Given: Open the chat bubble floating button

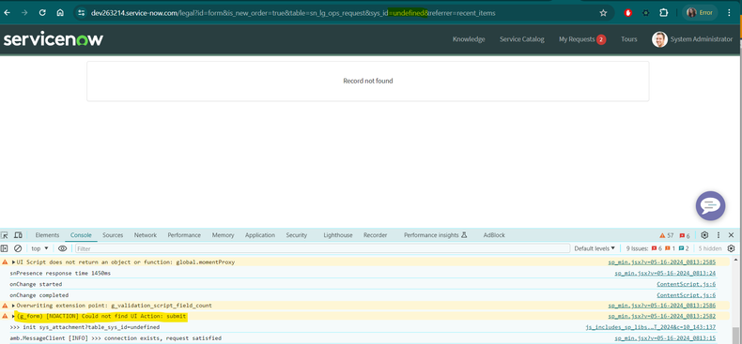Looking at the screenshot, I should pos(710,205).
